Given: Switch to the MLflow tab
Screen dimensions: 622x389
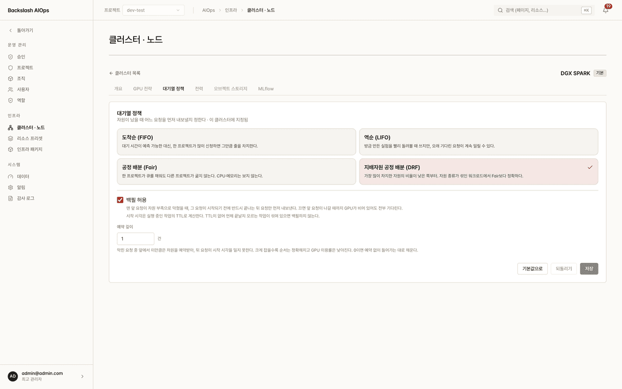Looking at the screenshot, I should pos(266,89).
